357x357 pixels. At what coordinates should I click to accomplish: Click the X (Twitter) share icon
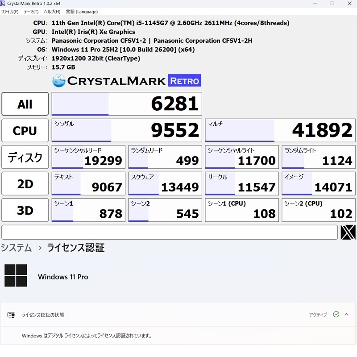click(348, 232)
